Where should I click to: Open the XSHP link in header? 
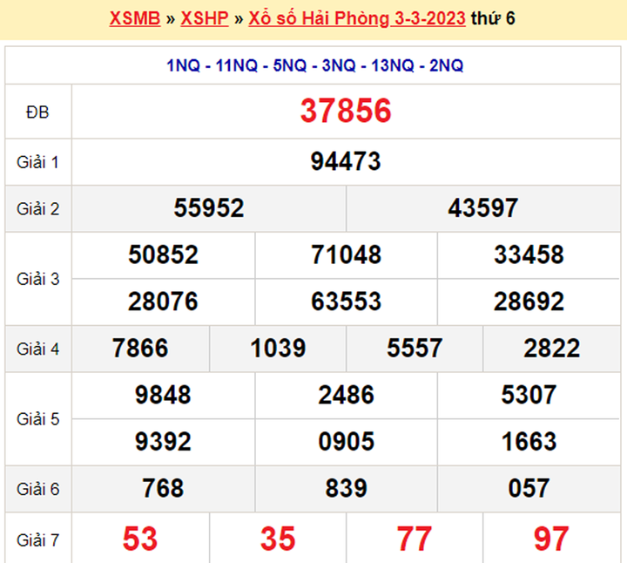pyautogui.click(x=205, y=18)
